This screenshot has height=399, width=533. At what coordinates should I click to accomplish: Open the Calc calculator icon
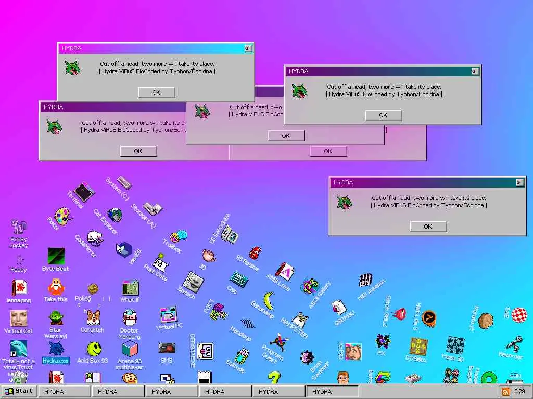coord(239,279)
